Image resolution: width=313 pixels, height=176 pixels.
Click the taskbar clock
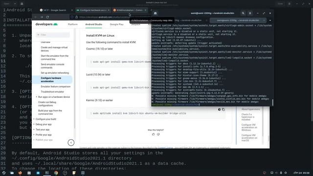tap(302, 173)
